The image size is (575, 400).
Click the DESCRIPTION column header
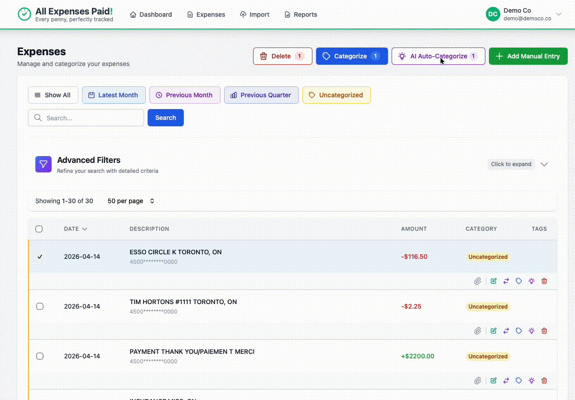click(149, 229)
